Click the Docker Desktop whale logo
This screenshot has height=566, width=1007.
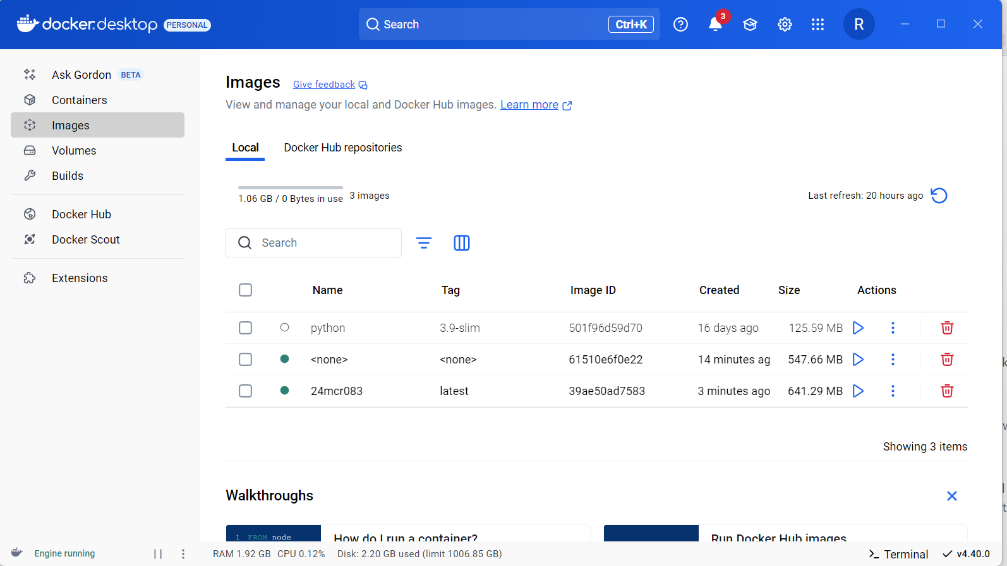pyautogui.click(x=28, y=23)
